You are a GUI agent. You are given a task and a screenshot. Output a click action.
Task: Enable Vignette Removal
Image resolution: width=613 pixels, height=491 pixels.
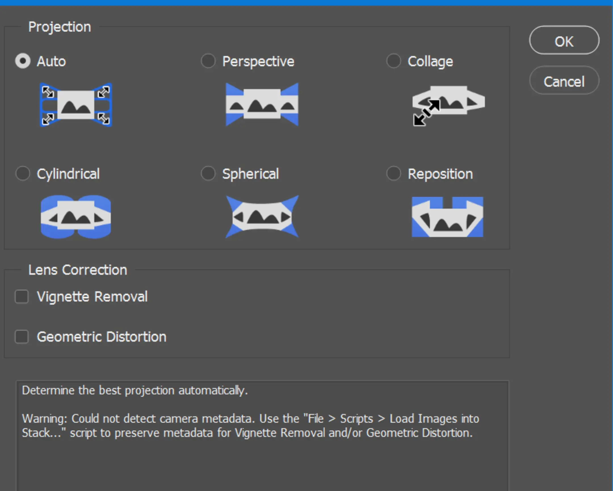click(x=21, y=297)
